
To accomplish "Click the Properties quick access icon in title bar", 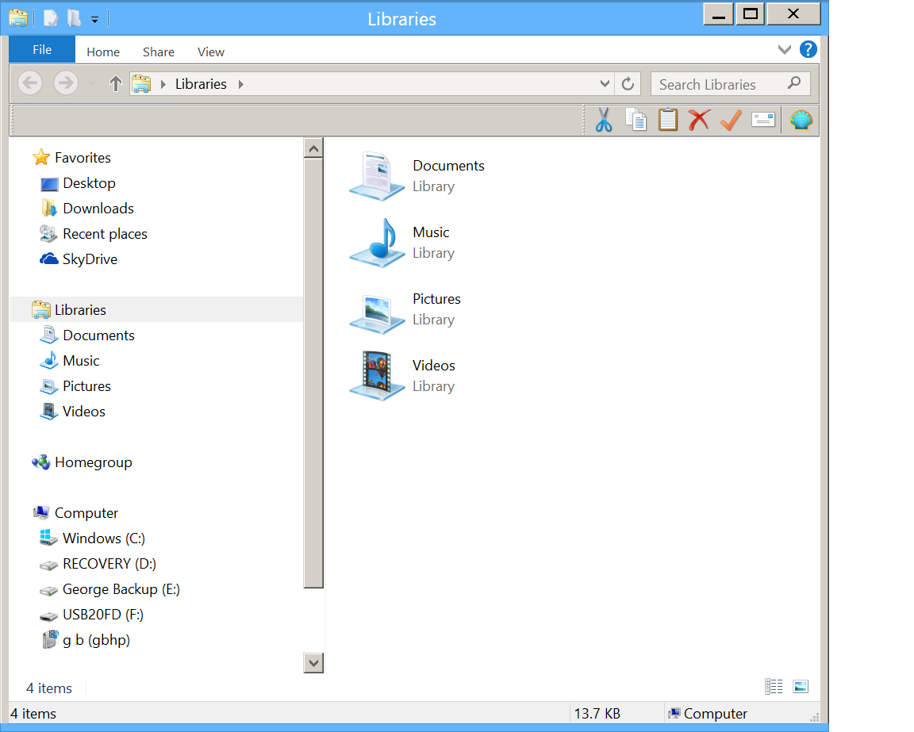I will (52, 18).
